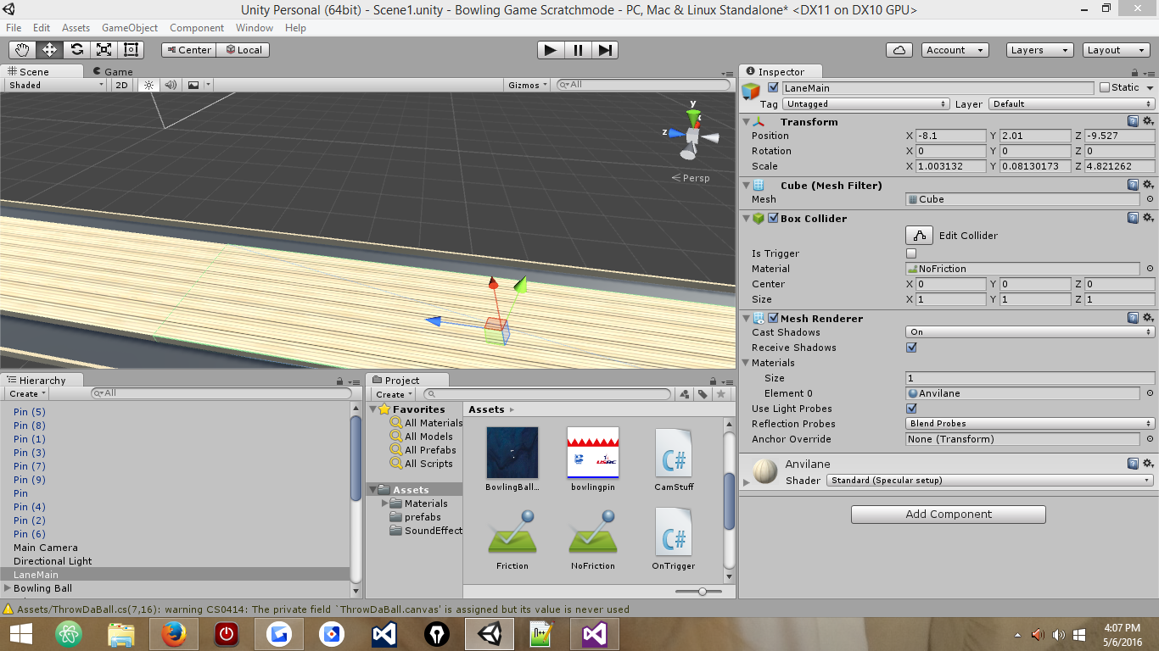Select the Hand tool
Image resolution: width=1159 pixels, height=651 pixels.
(23, 50)
